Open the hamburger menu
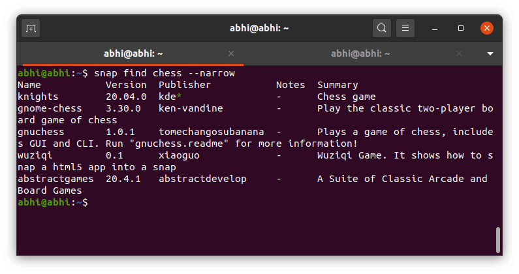This screenshot has height=274, width=519. pos(405,28)
